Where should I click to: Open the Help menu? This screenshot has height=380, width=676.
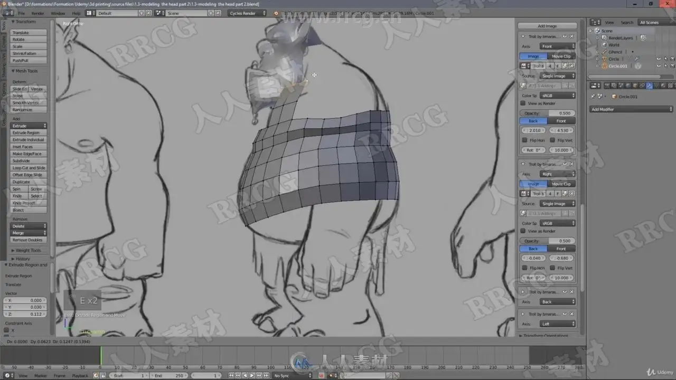point(77,13)
